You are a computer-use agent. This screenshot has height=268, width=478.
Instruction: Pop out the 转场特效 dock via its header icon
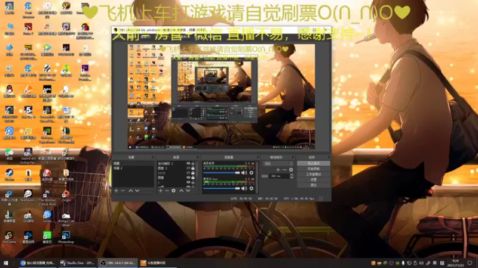pos(293,157)
